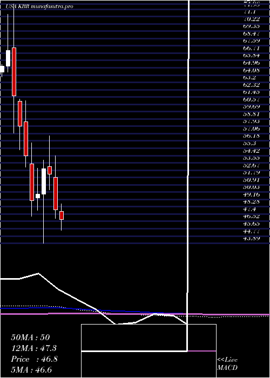Click the last red candle near 46.8
The image size is (270, 378).
click(62, 215)
